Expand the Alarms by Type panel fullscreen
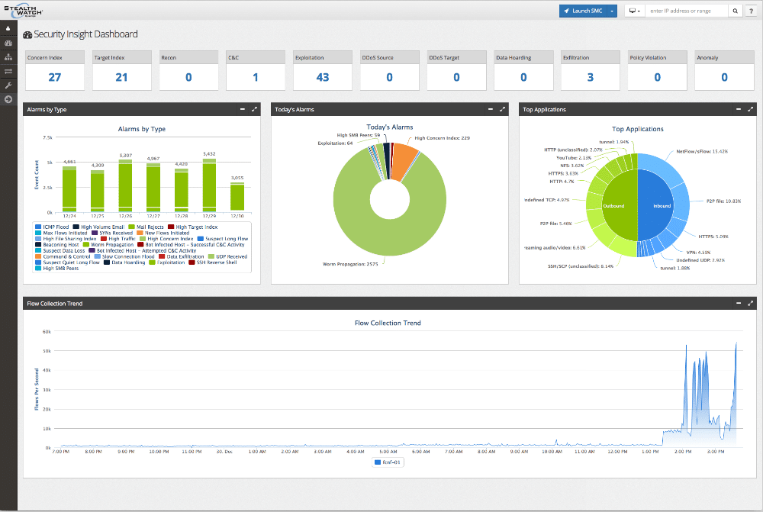 [x=254, y=110]
